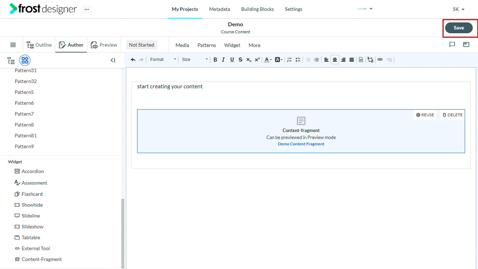Click the insert link icon

pyautogui.click(x=380, y=59)
